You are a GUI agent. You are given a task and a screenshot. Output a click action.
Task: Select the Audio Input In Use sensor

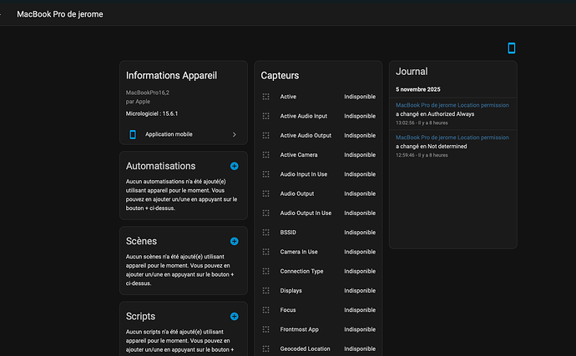click(x=304, y=174)
